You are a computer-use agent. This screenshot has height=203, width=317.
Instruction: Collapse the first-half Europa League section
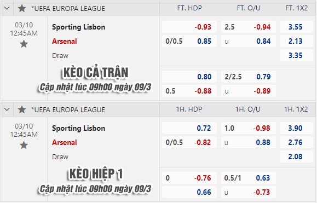tap(7, 109)
